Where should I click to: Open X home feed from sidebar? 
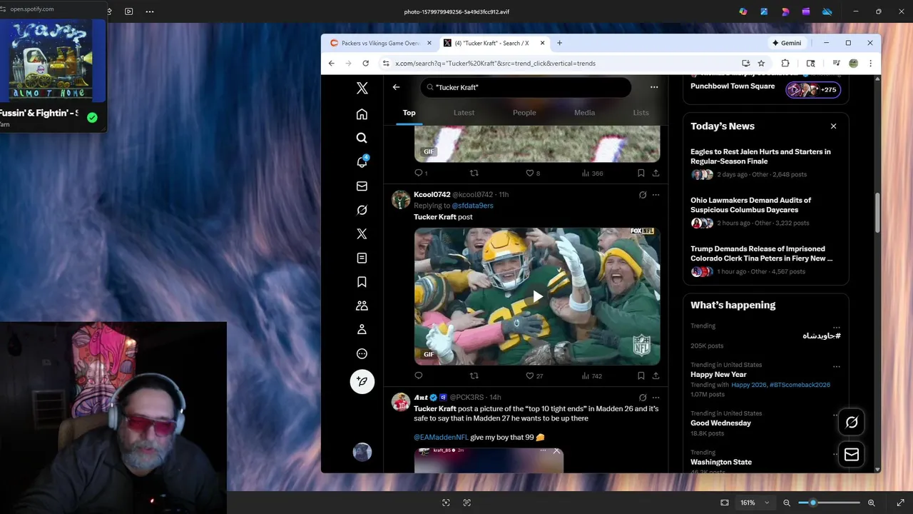pyautogui.click(x=362, y=114)
